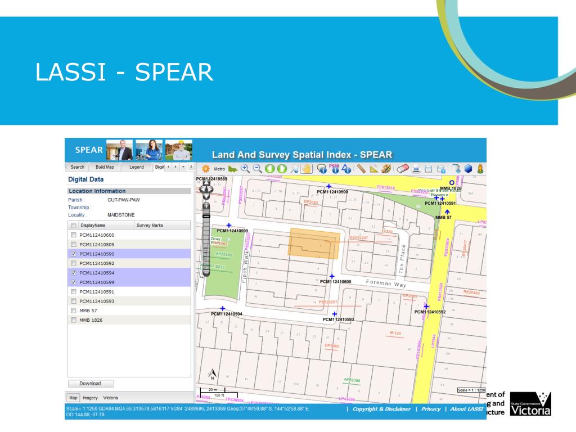Tick the MMB 57 checkbox

(x=74, y=310)
